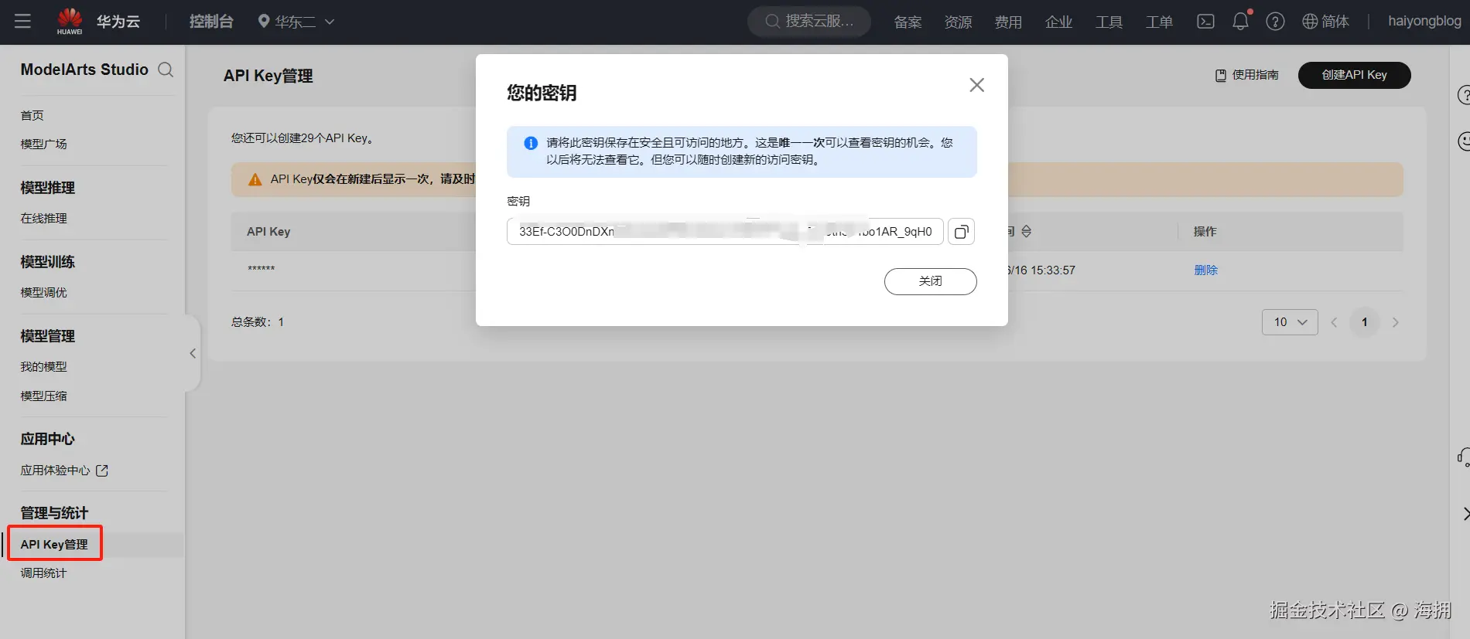This screenshot has height=639, width=1470.
Task: Search within ModelArts Studio sidebar
Action: coord(166,70)
